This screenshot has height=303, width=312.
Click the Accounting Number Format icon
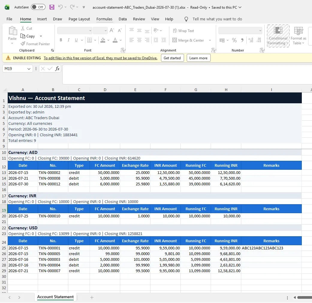pos(222,40)
